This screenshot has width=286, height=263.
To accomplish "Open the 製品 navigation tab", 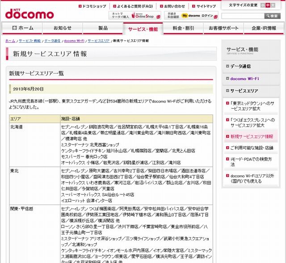I will coord(103,28).
